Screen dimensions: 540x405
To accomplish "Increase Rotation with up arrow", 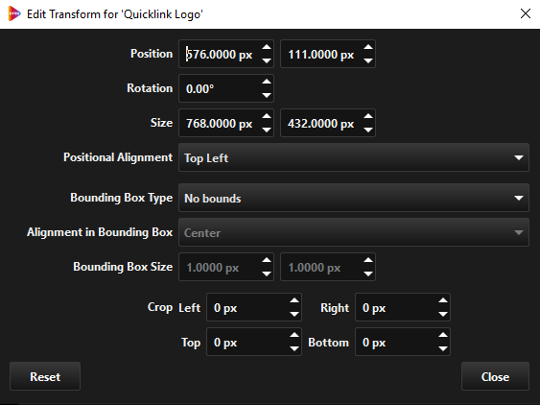I will click(267, 82).
